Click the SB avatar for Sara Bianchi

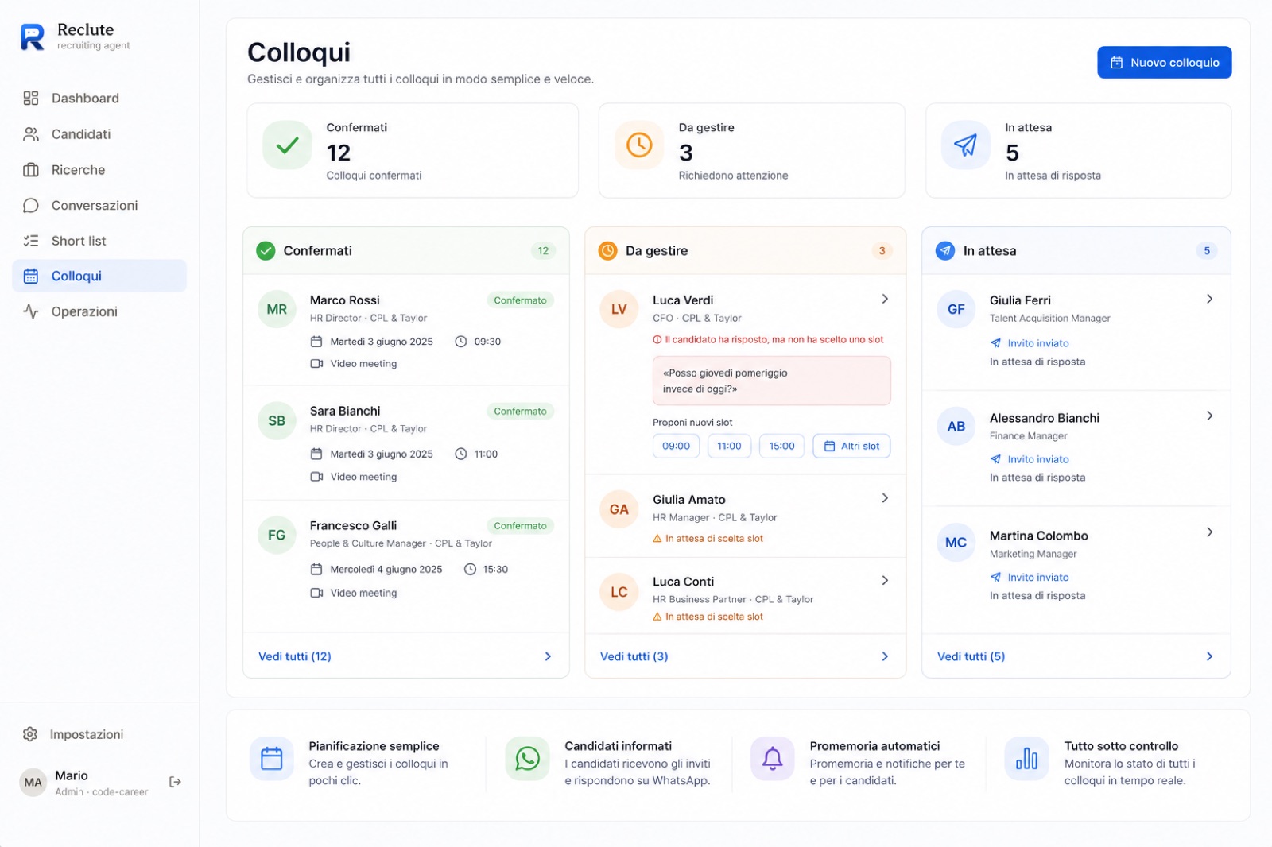(277, 421)
